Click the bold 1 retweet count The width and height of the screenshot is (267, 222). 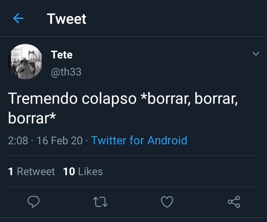[10, 171]
